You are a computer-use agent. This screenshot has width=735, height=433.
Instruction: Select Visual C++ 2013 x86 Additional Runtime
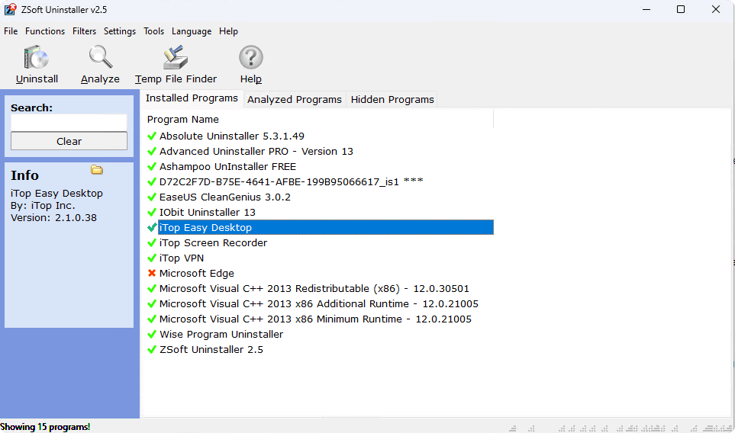(319, 304)
